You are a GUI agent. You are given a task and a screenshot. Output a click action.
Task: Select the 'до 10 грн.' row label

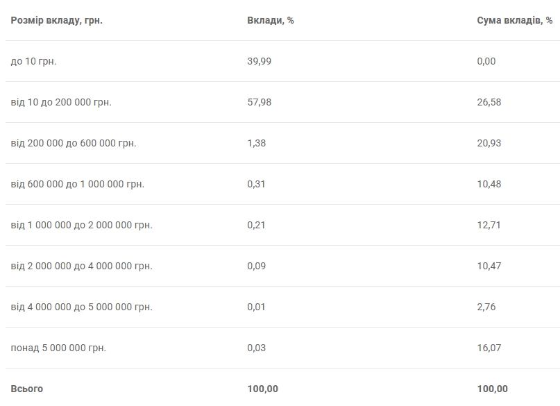(x=33, y=61)
